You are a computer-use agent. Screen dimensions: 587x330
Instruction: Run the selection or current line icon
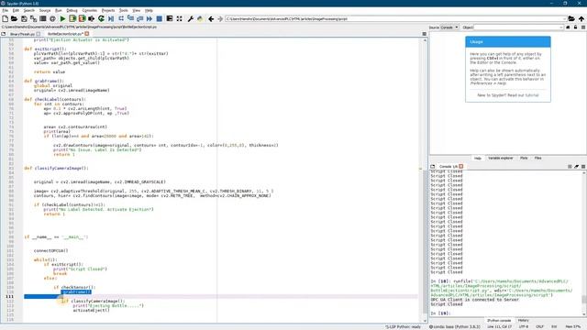pos(92,18)
